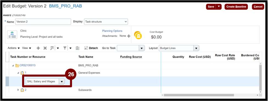Click the Create Baseline button
This screenshot has height=101, width=268.
pos(236,7)
